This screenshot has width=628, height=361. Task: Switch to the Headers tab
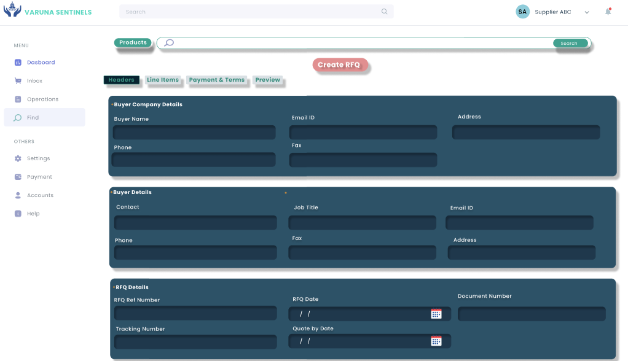click(121, 80)
